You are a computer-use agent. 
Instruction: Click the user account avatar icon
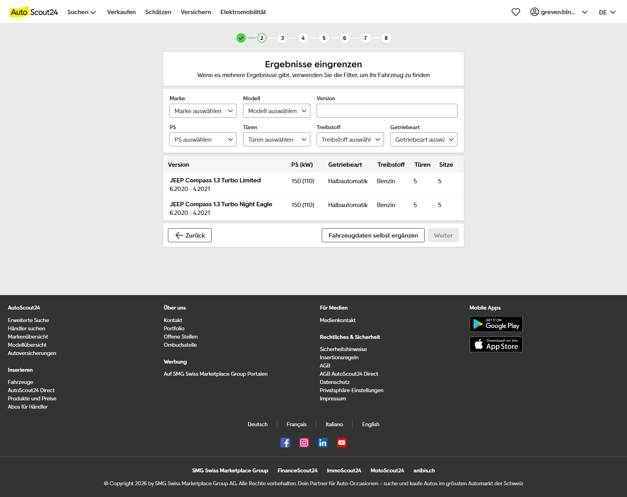[x=535, y=12]
